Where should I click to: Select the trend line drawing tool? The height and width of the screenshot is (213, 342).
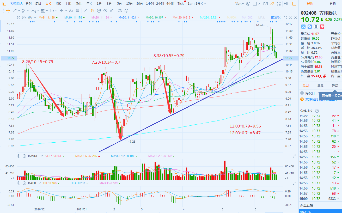click(x=15, y=11)
